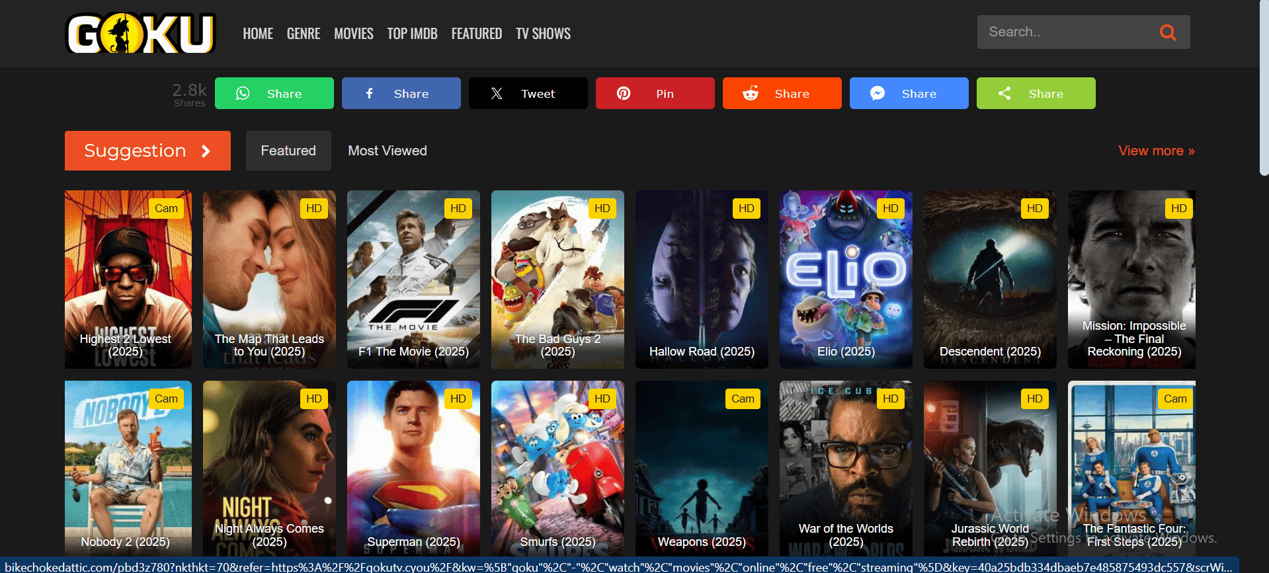1269x573 pixels.
Task: Click the Reddit share icon
Action: [751, 93]
